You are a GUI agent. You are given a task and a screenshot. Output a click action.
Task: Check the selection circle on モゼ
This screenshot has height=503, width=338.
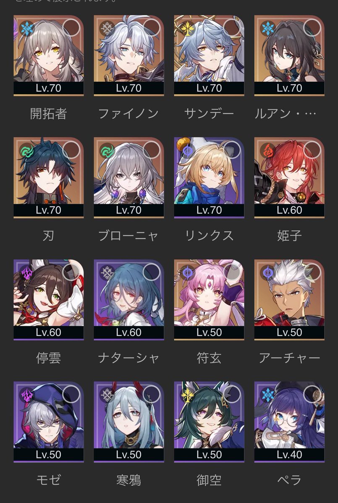pos(71,394)
